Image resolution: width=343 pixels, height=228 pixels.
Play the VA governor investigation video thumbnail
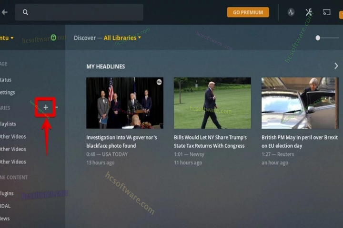click(125, 103)
